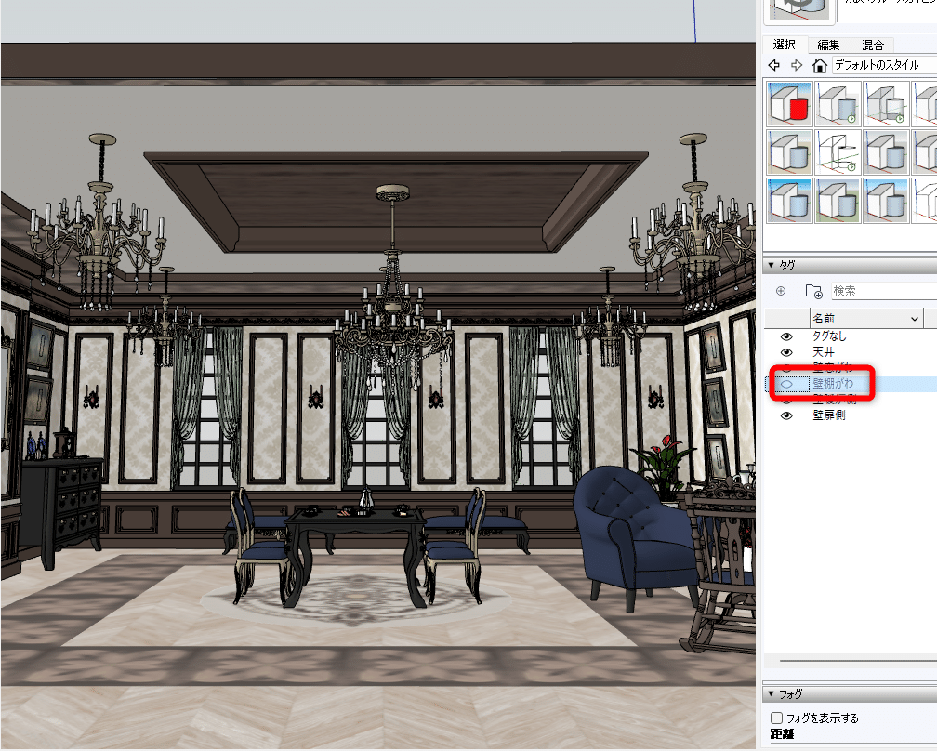Select the first-row second style thumbnail with green badge
937x751 pixels.
click(x=838, y=104)
